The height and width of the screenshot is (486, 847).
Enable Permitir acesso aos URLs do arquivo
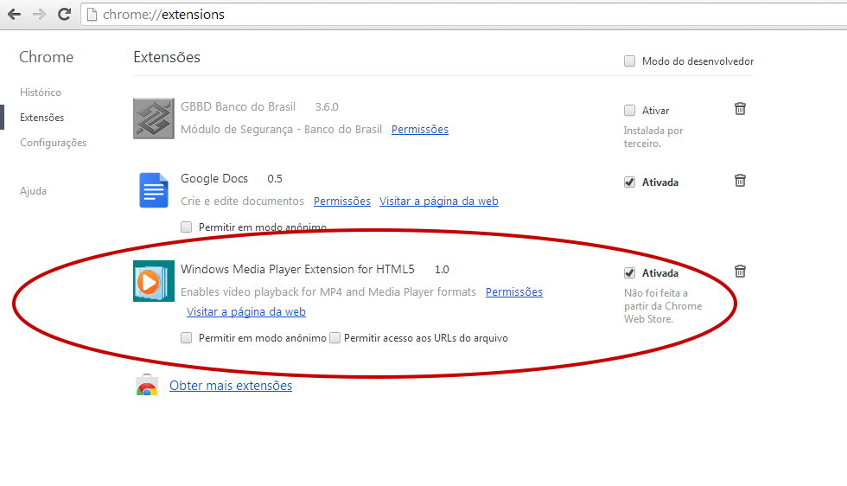click(x=335, y=338)
